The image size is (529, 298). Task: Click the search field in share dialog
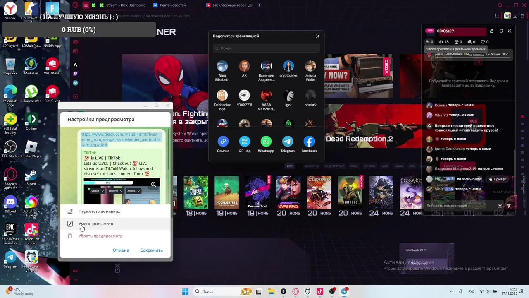tap(266, 48)
